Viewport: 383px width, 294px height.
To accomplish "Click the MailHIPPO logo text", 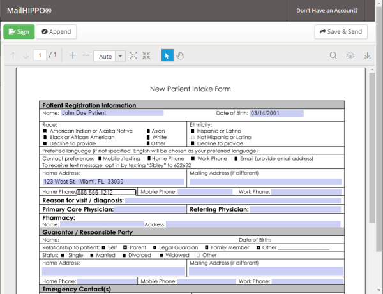I will tap(29, 11).
